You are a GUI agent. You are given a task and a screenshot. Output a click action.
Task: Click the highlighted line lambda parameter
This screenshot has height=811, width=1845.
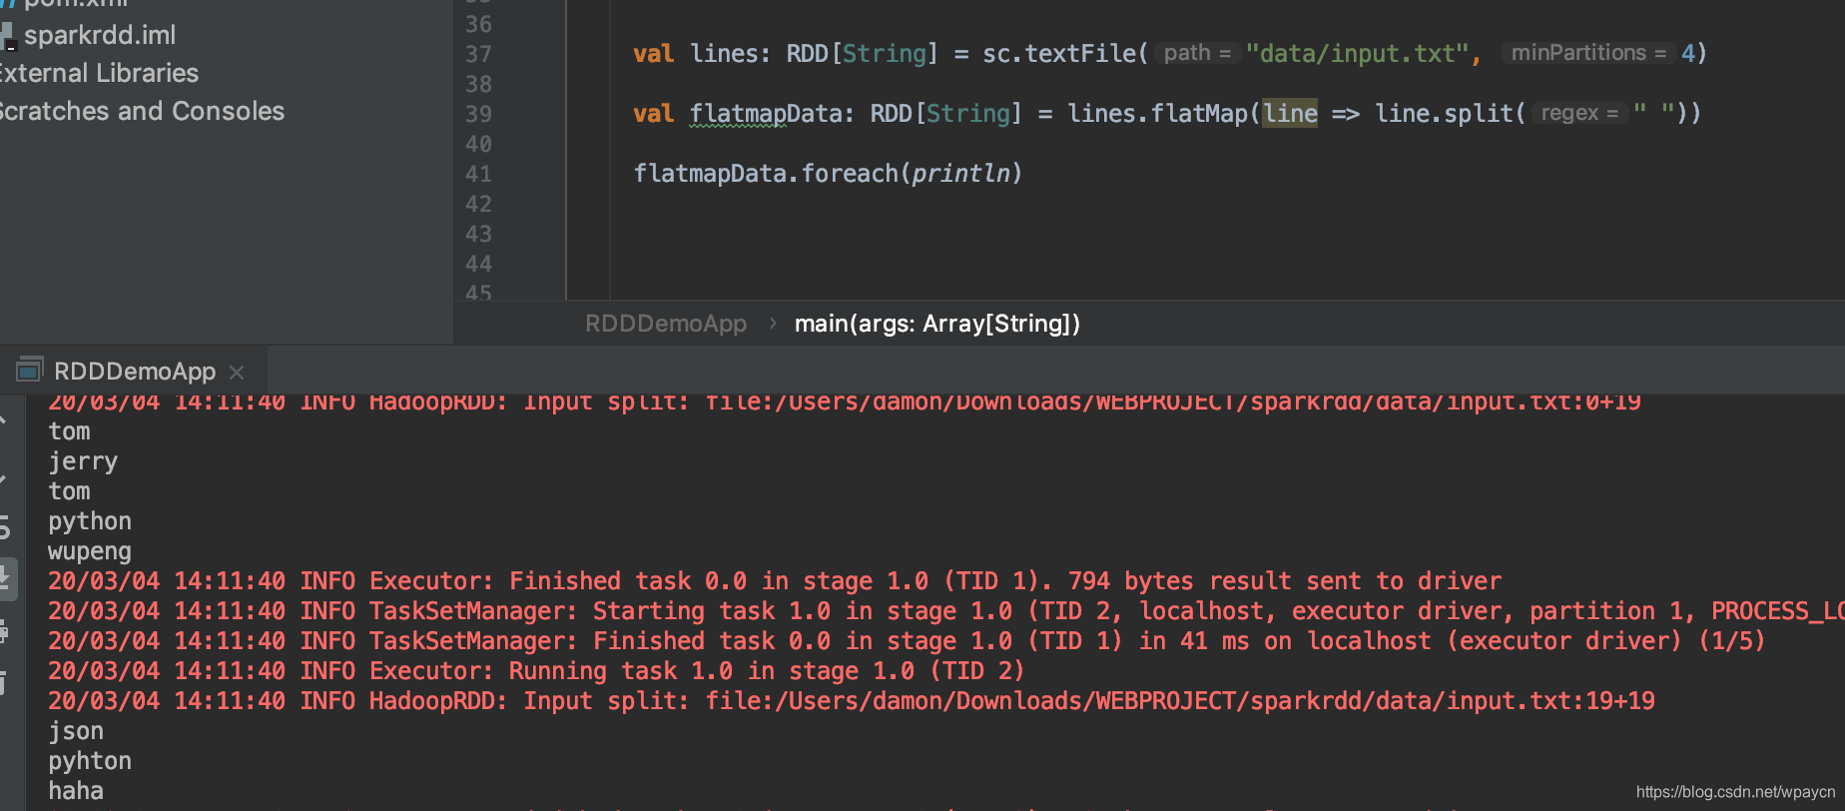1290,114
